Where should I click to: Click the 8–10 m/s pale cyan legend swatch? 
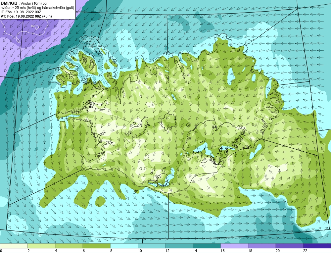tap(124, 246)
